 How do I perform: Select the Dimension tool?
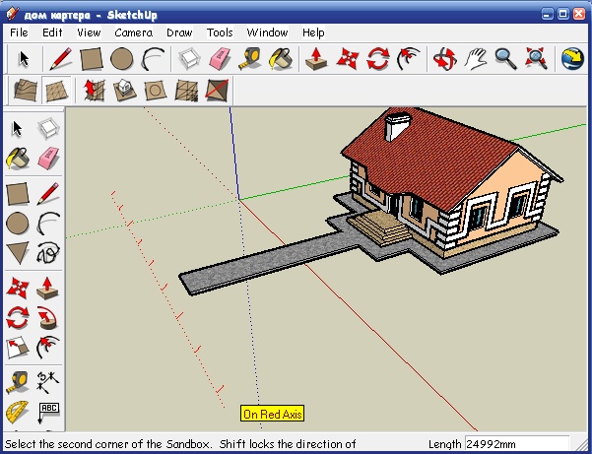click(x=48, y=382)
